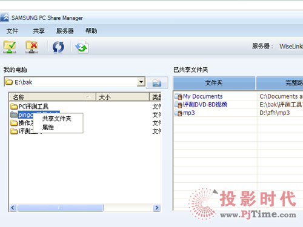
Task: Open the E:\bak path dropdown arrow
Action: [141, 82]
